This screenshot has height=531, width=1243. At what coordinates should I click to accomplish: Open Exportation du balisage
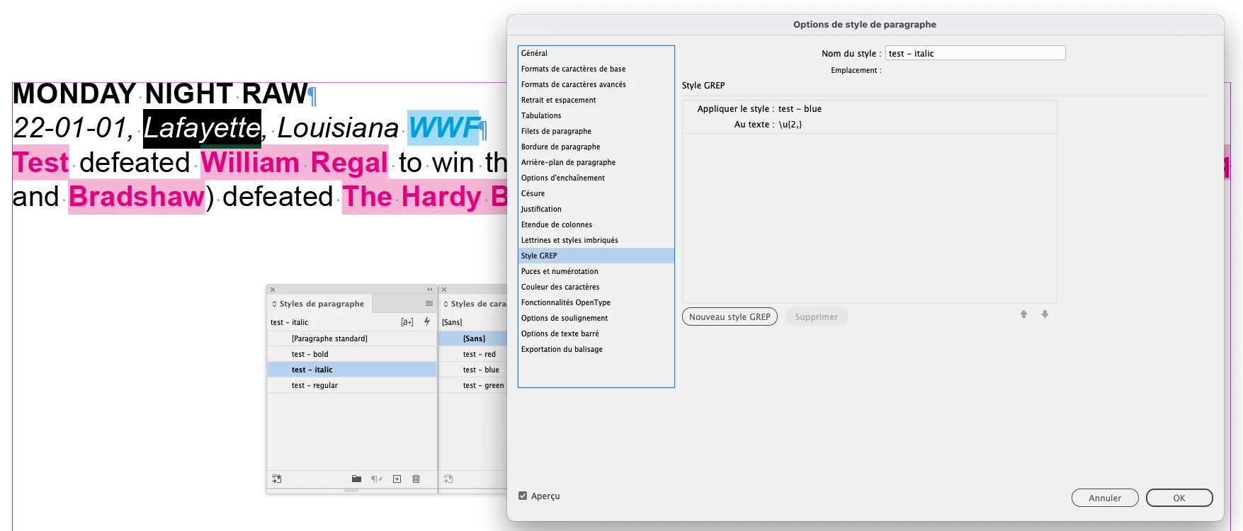click(x=596, y=349)
